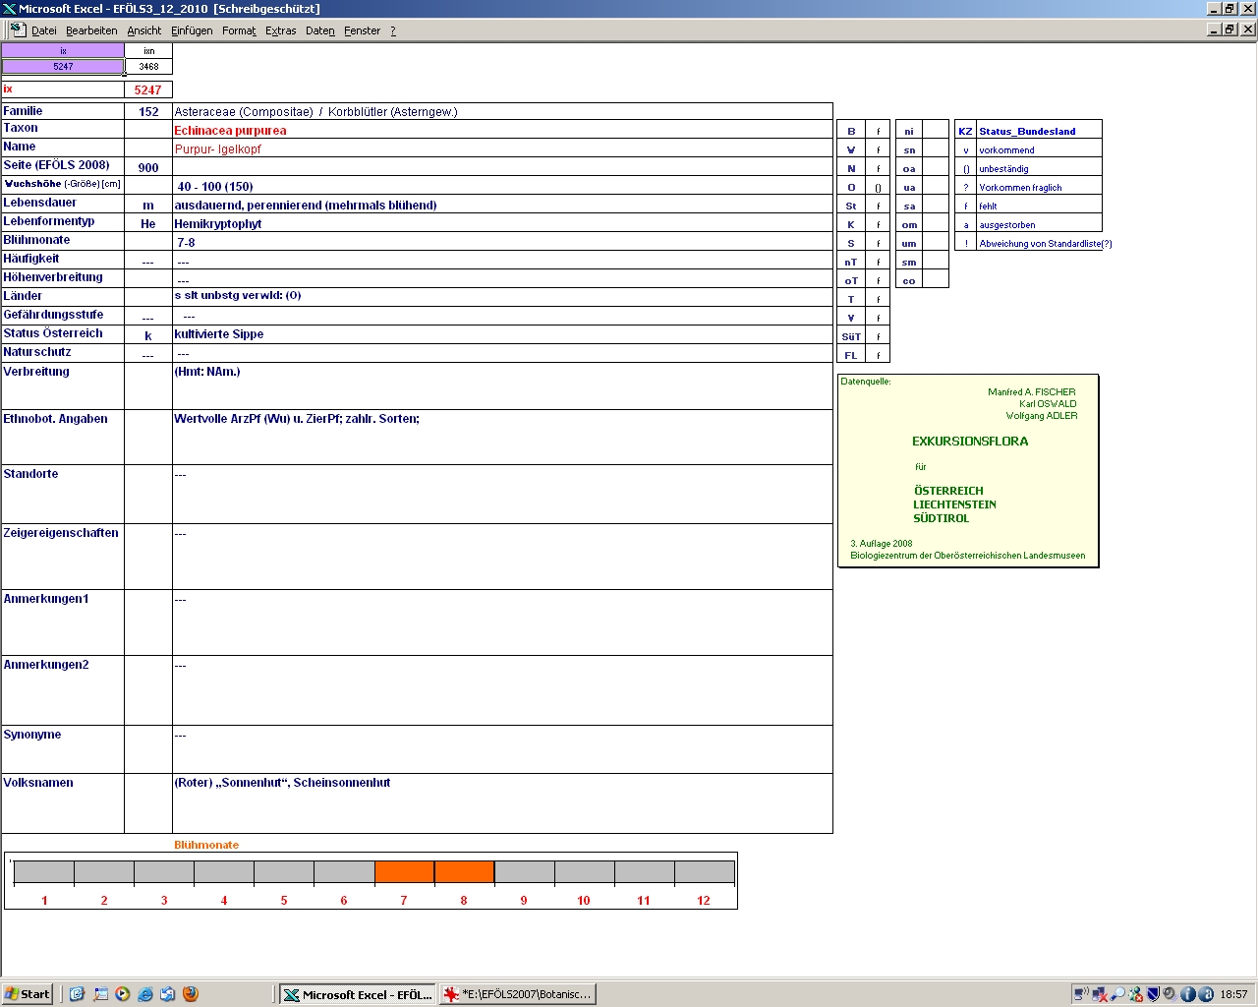Viewport: 1258px width, 1007px height.
Task: Open the Windows Messenger tray icon
Action: pos(1135,994)
